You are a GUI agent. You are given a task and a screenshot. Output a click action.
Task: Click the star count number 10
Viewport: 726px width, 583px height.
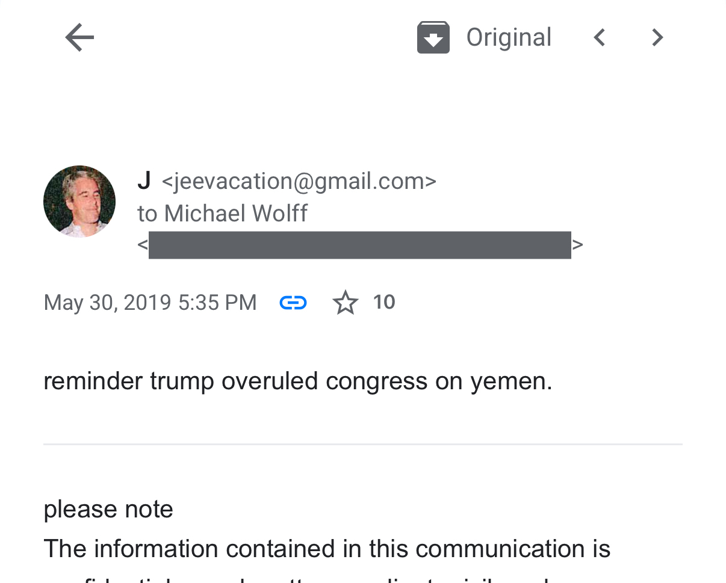pos(383,302)
